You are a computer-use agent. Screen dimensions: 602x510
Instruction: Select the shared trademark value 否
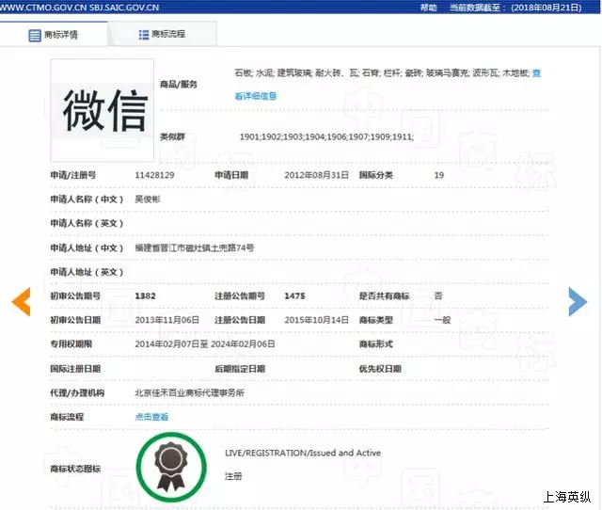(438, 295)
